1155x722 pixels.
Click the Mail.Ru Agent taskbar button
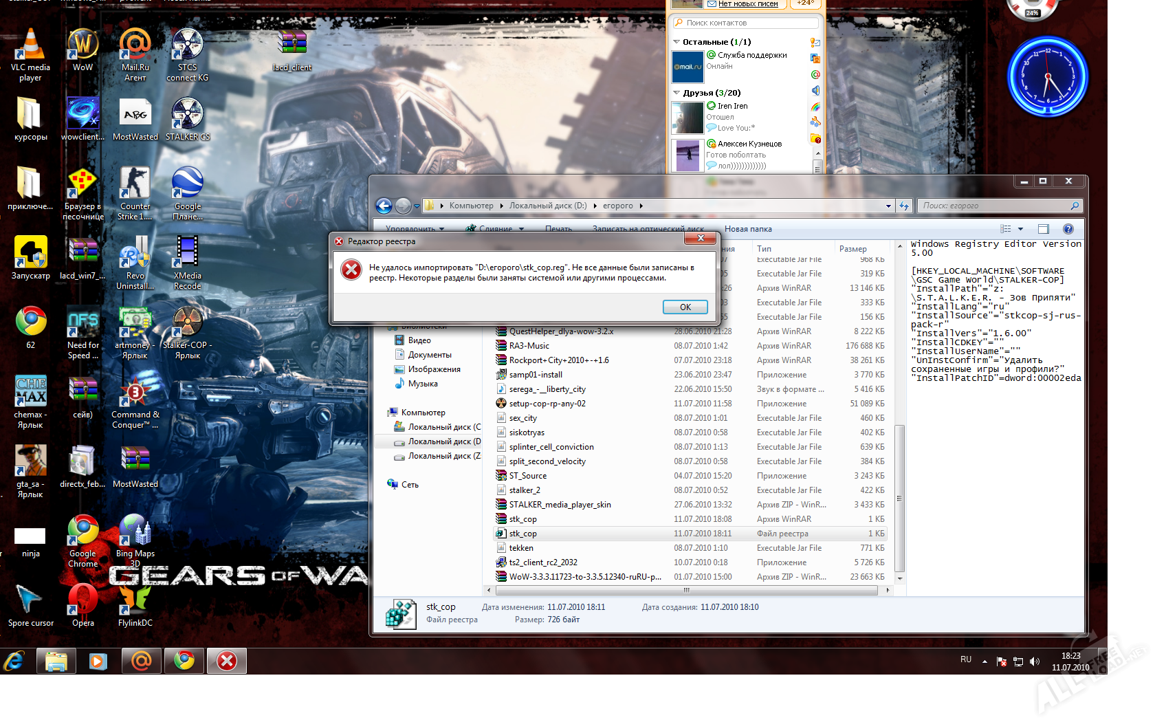point(141,661)
